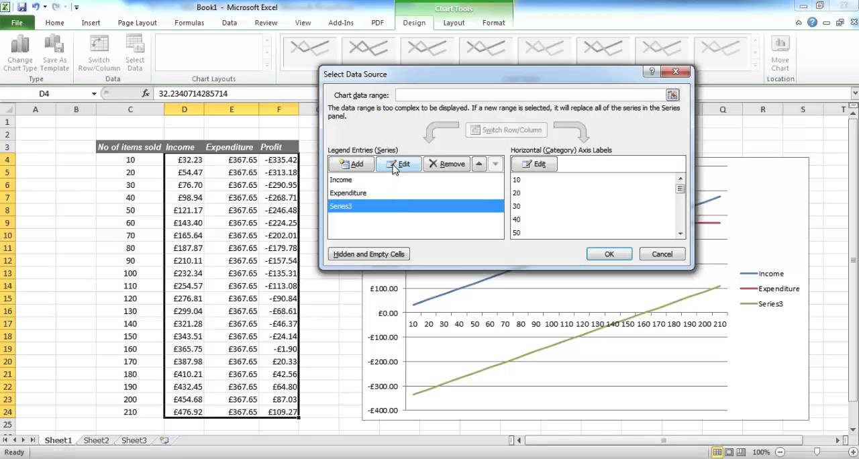This screenshot has width=859, height=459.
Task: Go to last sheet navigation arrow
Action: pyautogui.click(x=32, y=440)
